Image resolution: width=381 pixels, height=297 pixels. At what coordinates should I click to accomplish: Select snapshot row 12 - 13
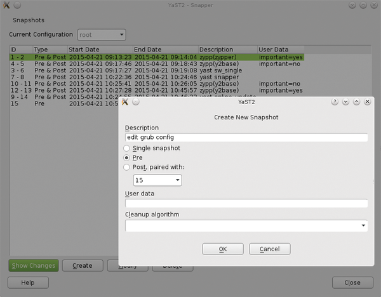[x=157, y=90]
